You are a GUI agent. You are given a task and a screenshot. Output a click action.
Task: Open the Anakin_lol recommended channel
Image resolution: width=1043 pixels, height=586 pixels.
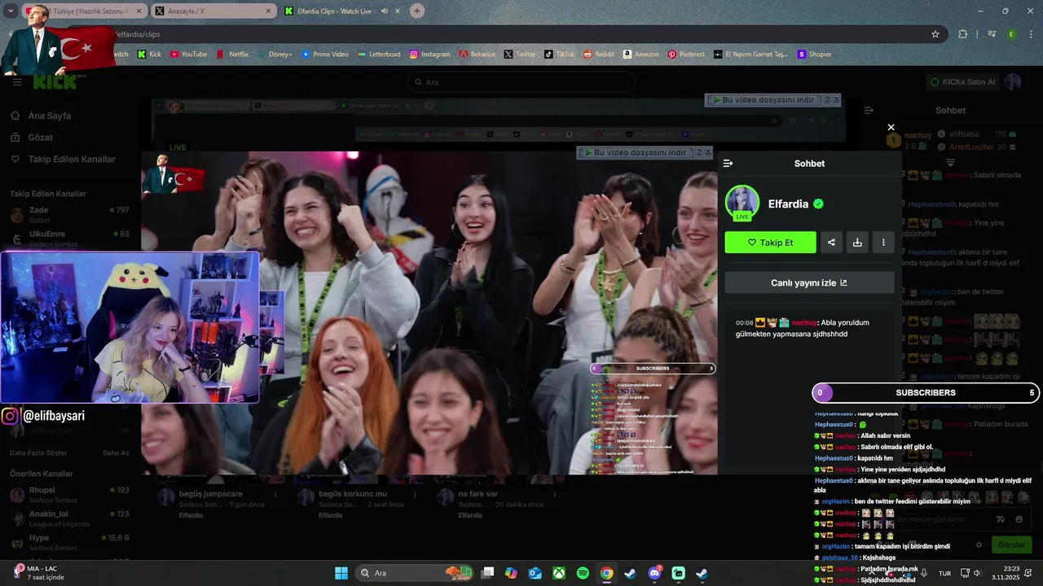tap(69, 518)
